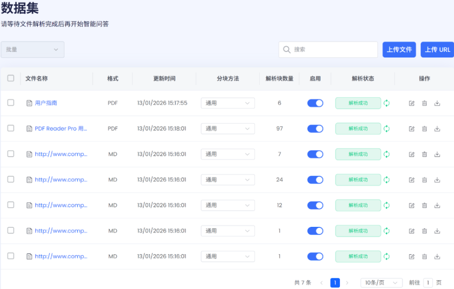Screen dimensions: 454x289
Task: Check the box for 用户指南
Action: [x=11, y=103]
